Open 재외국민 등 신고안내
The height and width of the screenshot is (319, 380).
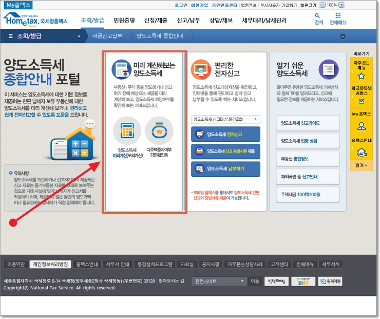tap(308, 177)
